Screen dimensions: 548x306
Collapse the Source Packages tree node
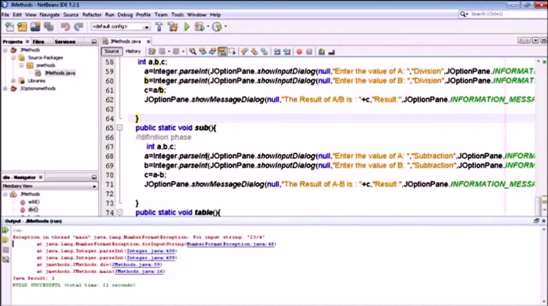[13, 58]
